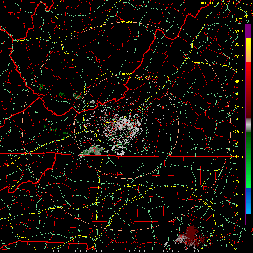The image size is (253, 253).
Task: Pick the yellow-orange segment of the color bar
Action: click(248, 50)
